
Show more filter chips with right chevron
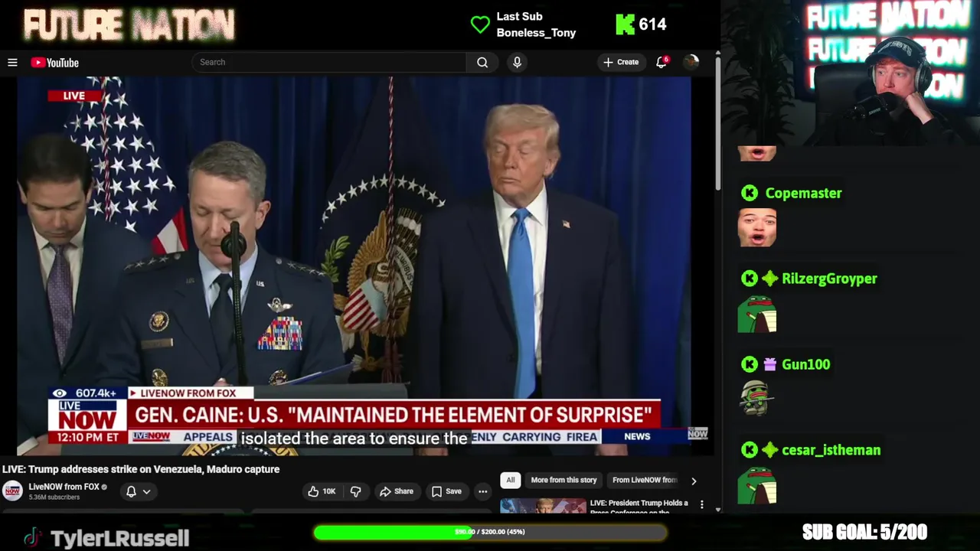tap(694, 481)
